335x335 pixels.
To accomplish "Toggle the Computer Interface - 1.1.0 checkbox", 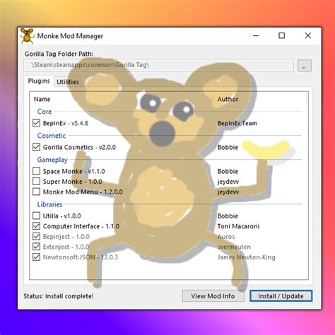I will [36, 226].
